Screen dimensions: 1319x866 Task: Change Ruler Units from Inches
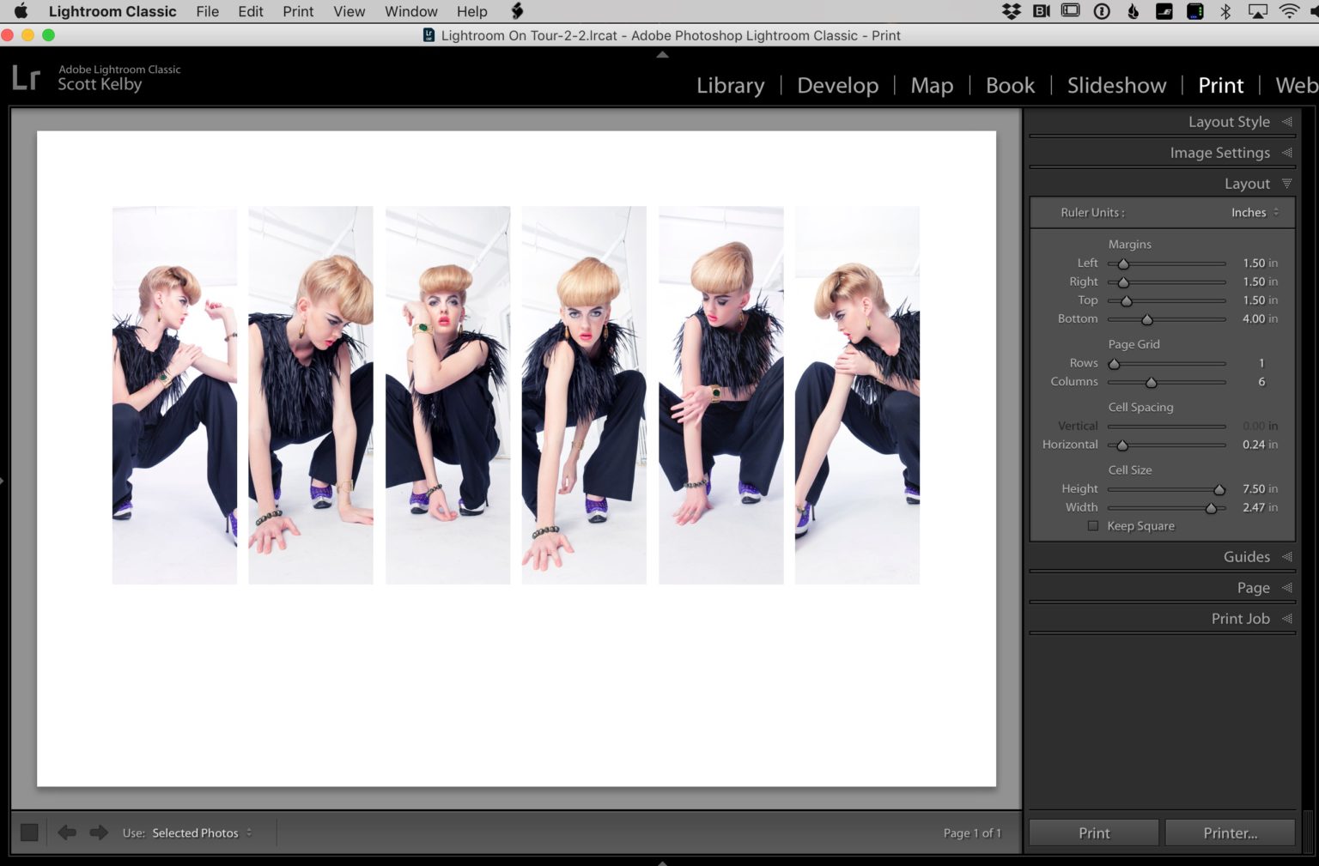coord(1254,212)
